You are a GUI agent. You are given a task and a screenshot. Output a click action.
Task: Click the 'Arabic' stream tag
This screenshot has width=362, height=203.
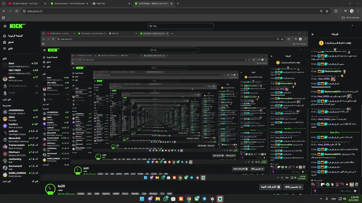coord(81,194)
